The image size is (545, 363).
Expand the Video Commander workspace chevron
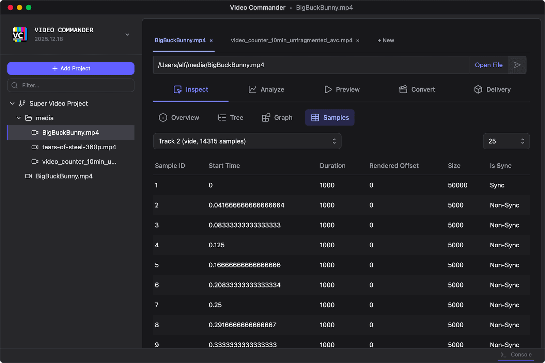pos(127,35)
